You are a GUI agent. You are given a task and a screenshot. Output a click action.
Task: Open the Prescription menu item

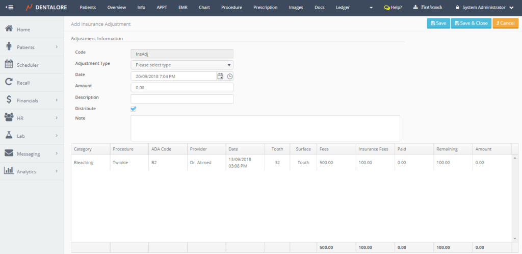click(265, 8)
